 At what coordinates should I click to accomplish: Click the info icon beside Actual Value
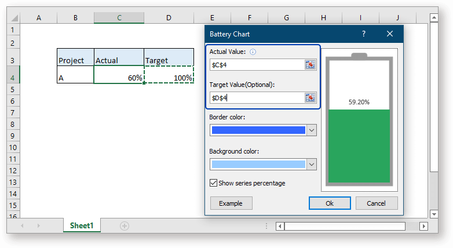point(253,52)
